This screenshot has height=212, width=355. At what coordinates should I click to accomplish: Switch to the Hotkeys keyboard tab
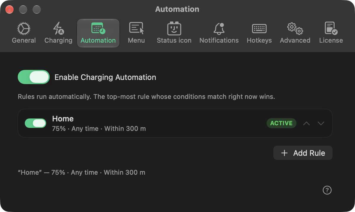click(259, 33)
